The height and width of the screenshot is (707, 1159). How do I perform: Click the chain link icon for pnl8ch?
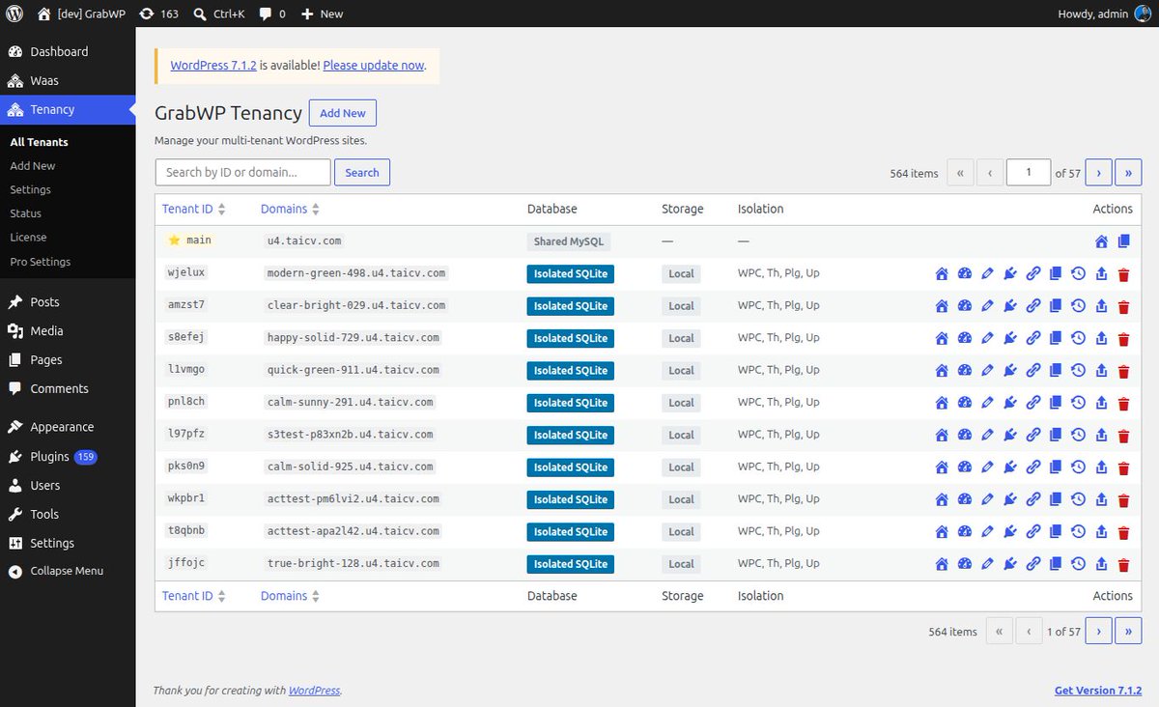click(1033, 404)
